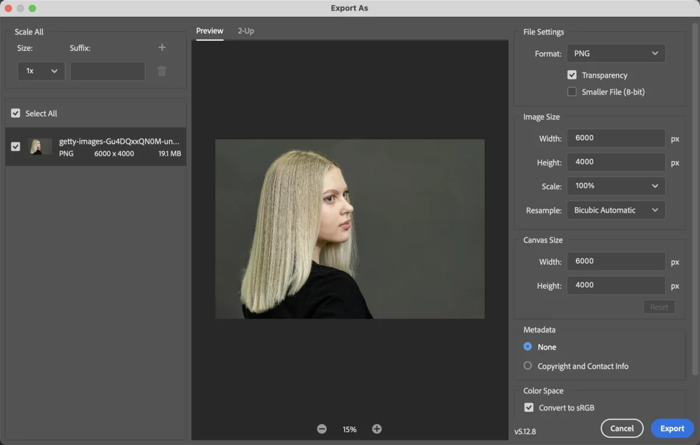
Task: Cancel the export with the Cancel button
Action: coord(622,428)
